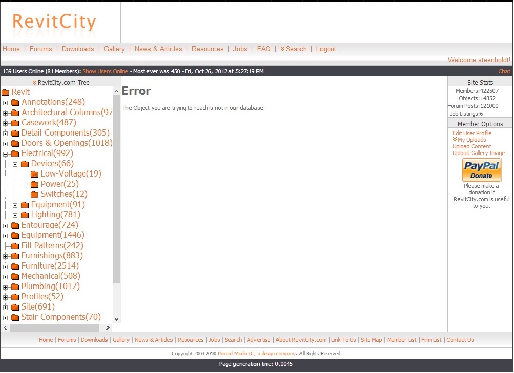Open Site Map in the footer

(371, 340)
